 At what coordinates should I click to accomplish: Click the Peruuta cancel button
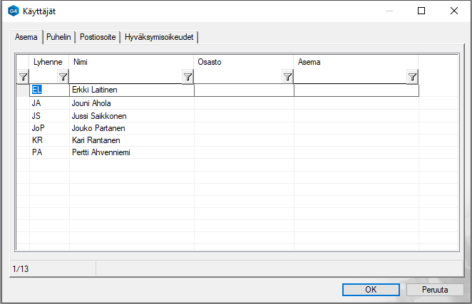[x=435, y=290]
